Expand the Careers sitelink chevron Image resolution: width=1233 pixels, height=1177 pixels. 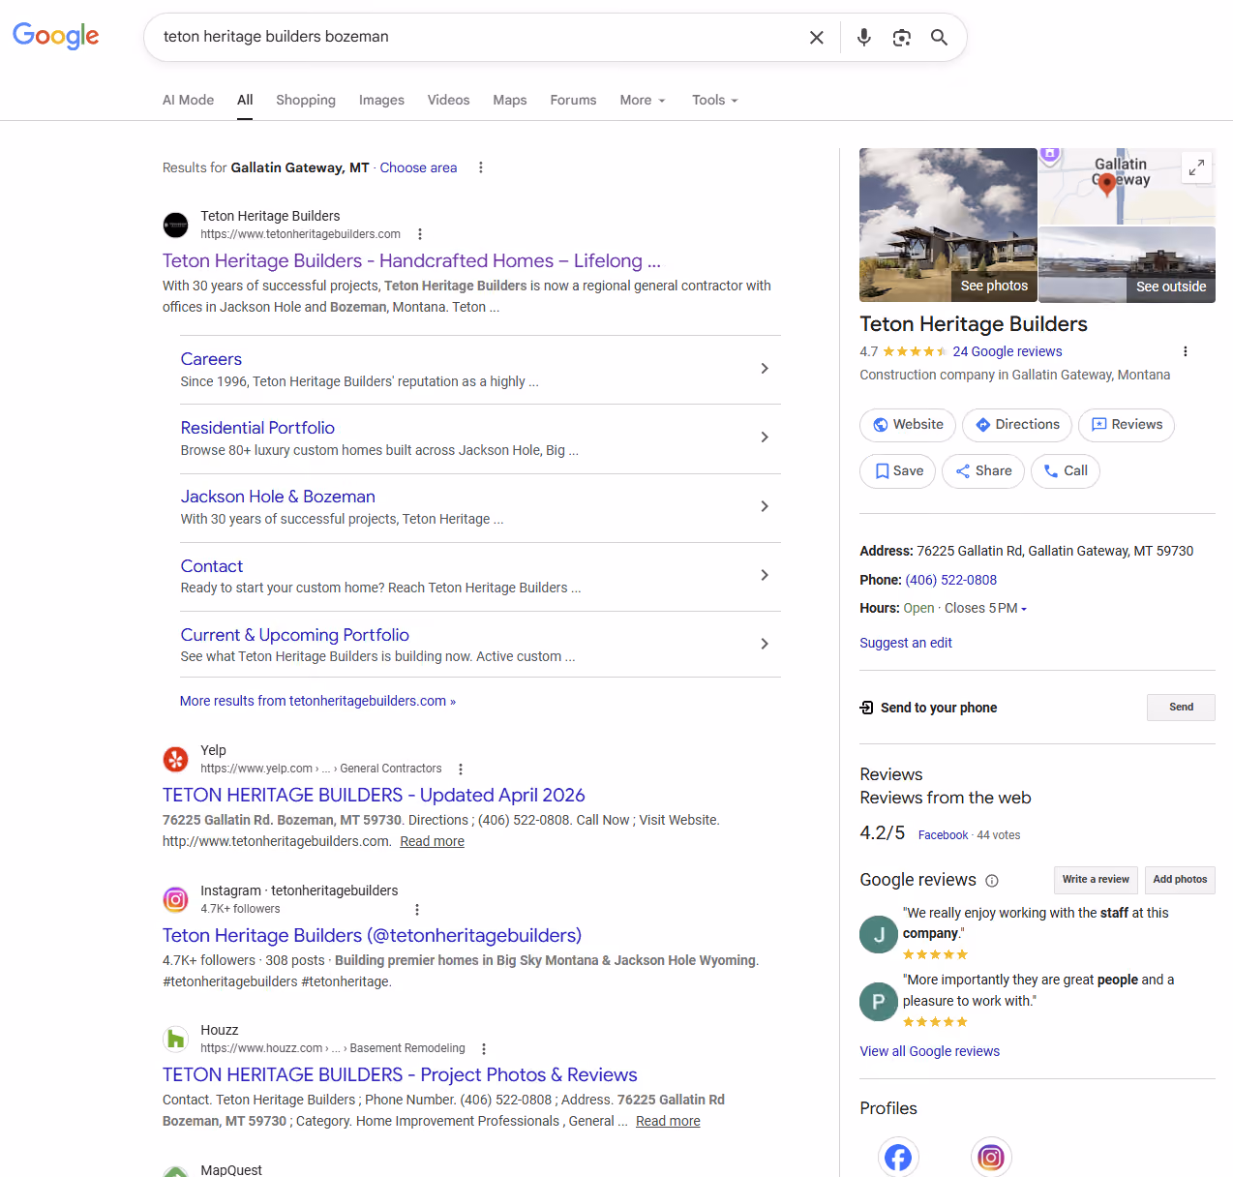pos(765,369)
